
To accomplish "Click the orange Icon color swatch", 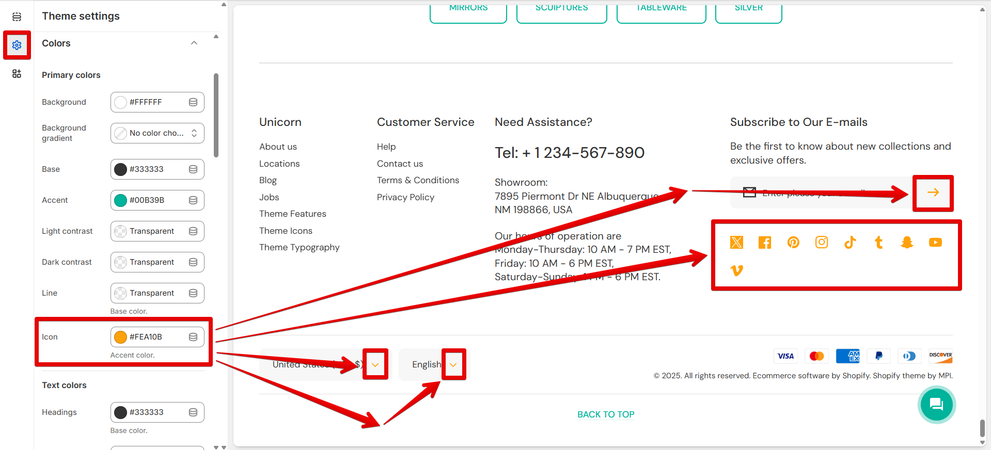I will [121, 337].
